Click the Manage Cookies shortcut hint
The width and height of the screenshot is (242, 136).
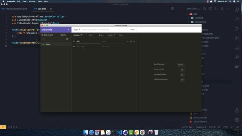pos(160,74)
